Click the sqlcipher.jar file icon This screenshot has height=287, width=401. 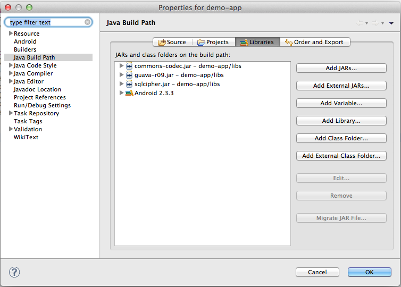(x=129, y=84)
